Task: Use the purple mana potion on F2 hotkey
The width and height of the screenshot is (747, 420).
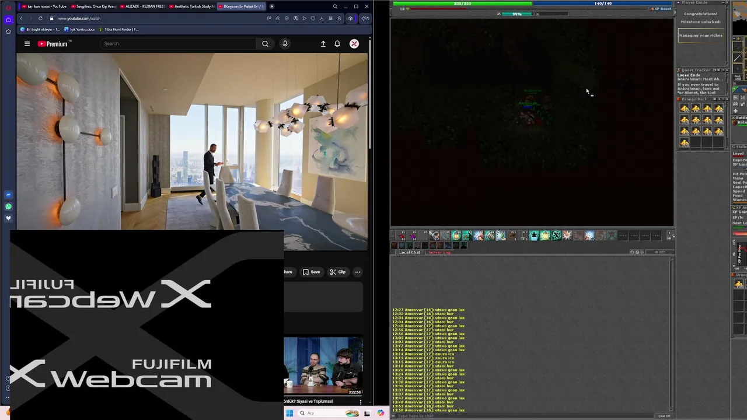Action: [x=413, y=236]
